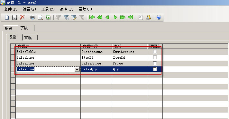
Task: Open the 工具(T) menu
Action: click(48, 9)
